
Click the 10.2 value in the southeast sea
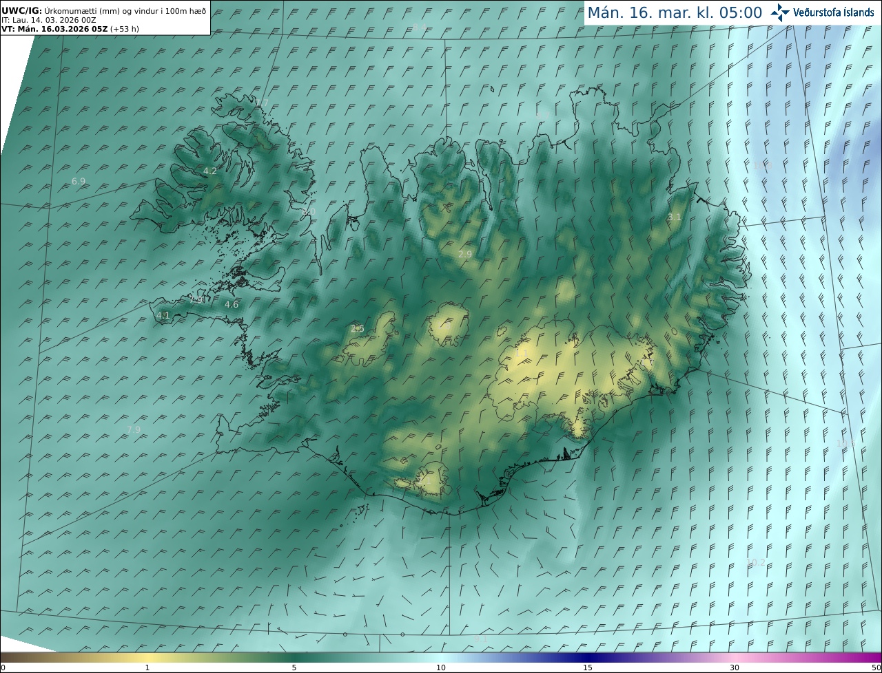pos(756,562)
